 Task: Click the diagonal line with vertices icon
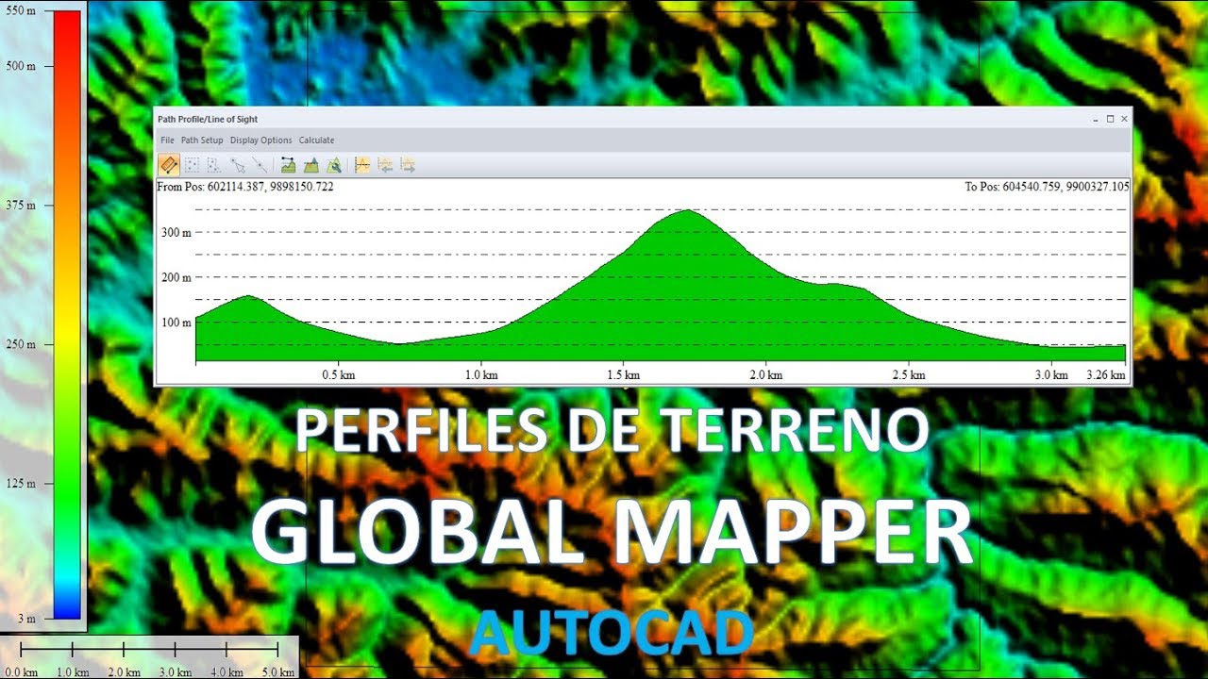coord(260,166)
